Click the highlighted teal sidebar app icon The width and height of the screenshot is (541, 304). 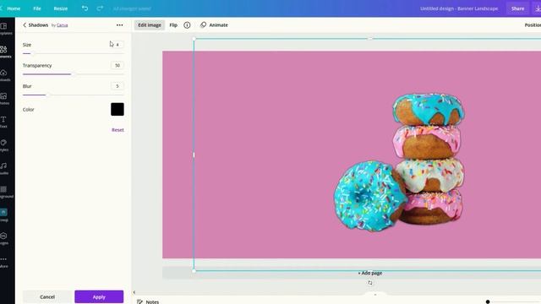(3, 212)
